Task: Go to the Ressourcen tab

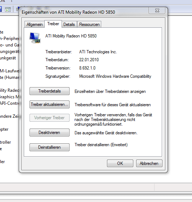Action: [x=89, y=24]
